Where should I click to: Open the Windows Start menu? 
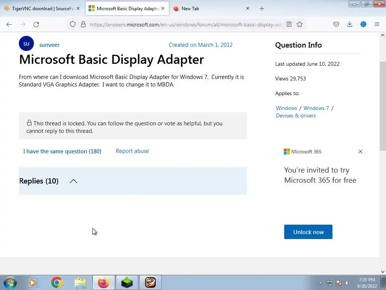[x=10, y=282]
